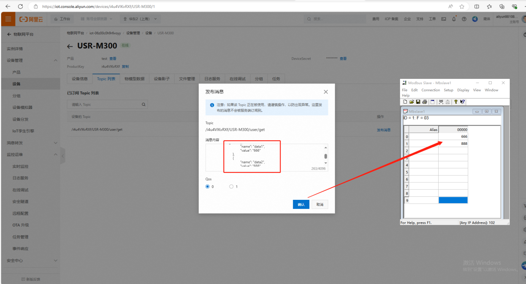
Task: Click back arrow next to USR-M300 title
Action: (70, 46)
